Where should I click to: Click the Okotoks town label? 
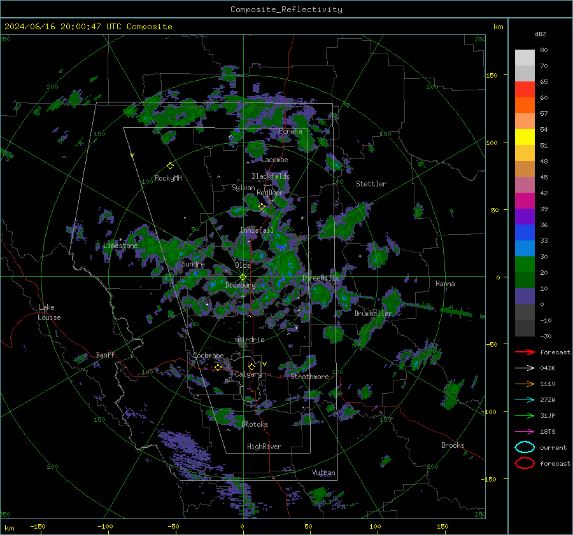(x=255, y=424)
